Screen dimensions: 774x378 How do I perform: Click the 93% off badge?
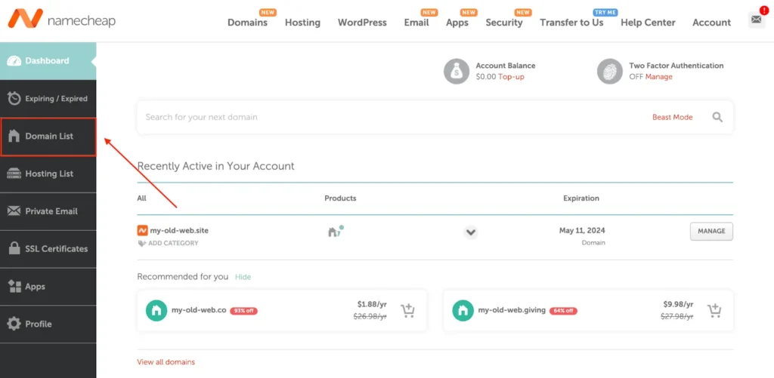pyautogui.click(x=243, y=311)
